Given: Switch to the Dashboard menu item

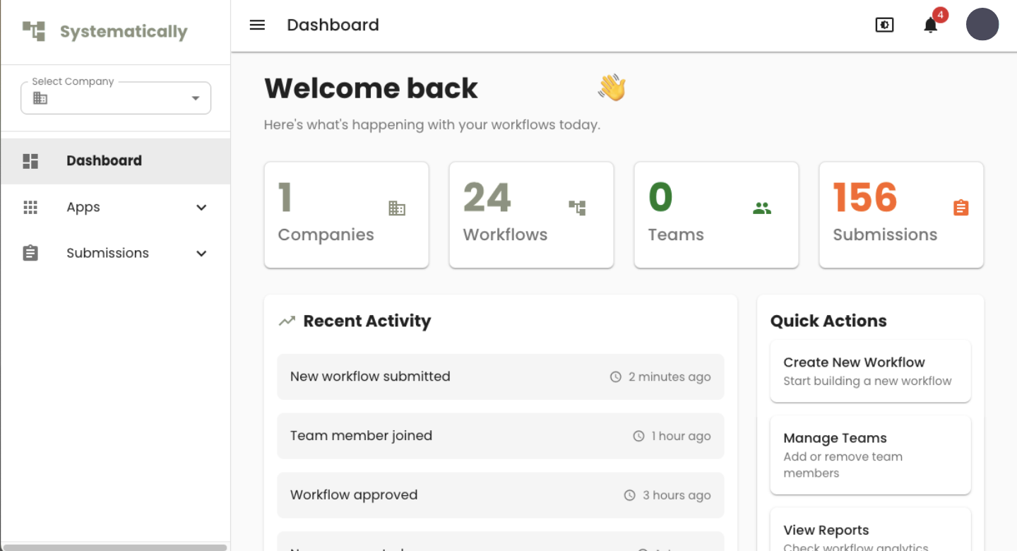Looking at the screenshot, I should click(x=104, y=160).
